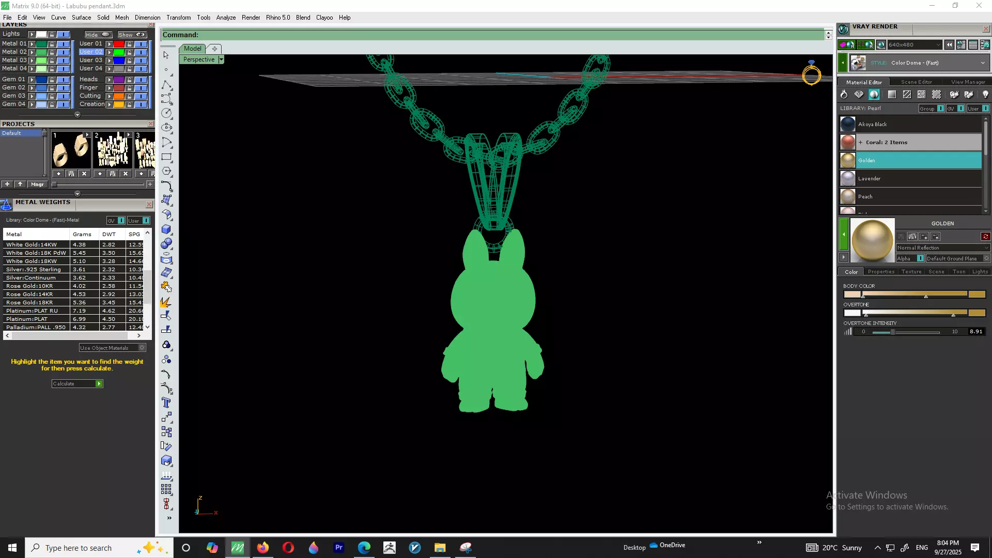Toggle visibility of Gem 01 layer
The width and height of the screenshot is (992, 558).
pyautogui.click(x=64, y=80)
